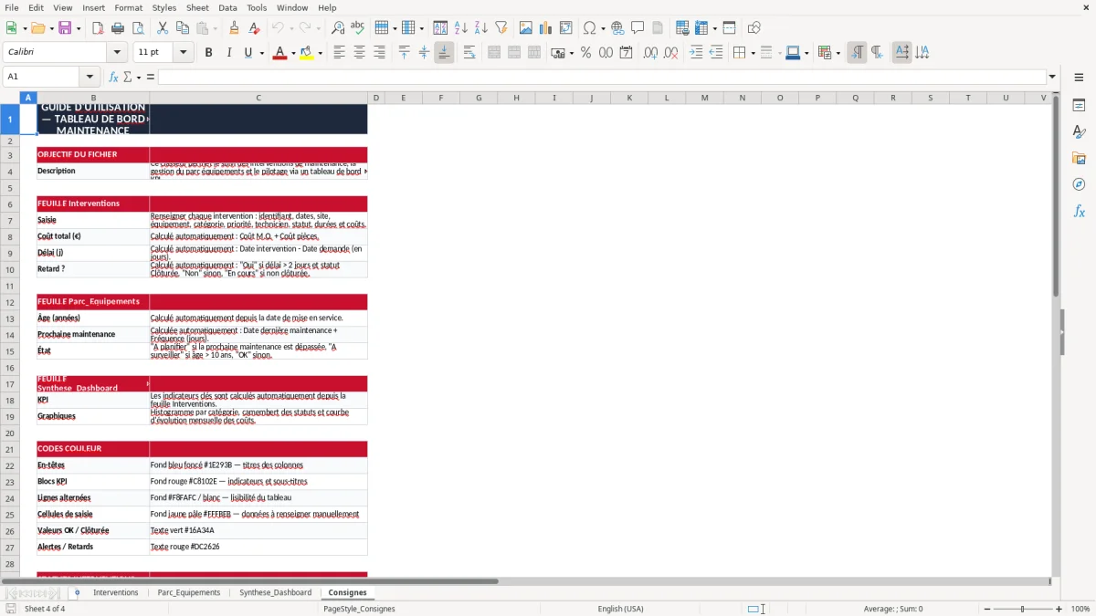Sort descending Z to A
Screen dimensions: 1096x616
coord(481,28)
